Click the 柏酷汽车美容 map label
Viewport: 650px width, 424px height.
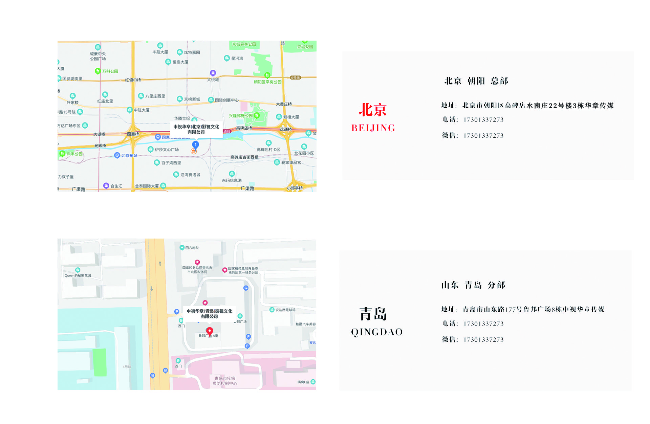306,324
